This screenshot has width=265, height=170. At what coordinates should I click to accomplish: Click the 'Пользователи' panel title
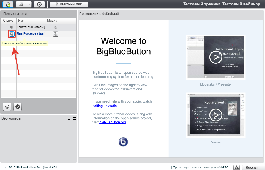point(15,14)
